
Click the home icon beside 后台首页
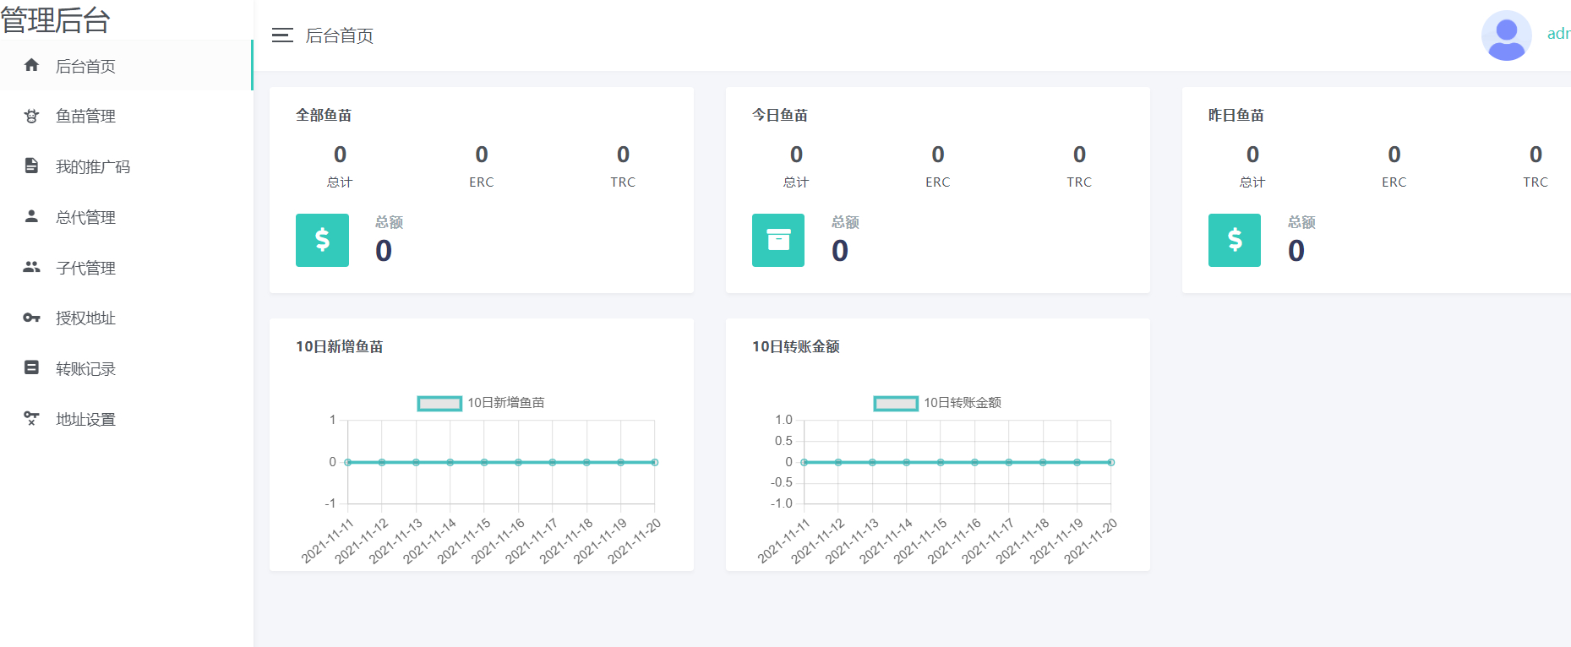click(x=31, y=65)
